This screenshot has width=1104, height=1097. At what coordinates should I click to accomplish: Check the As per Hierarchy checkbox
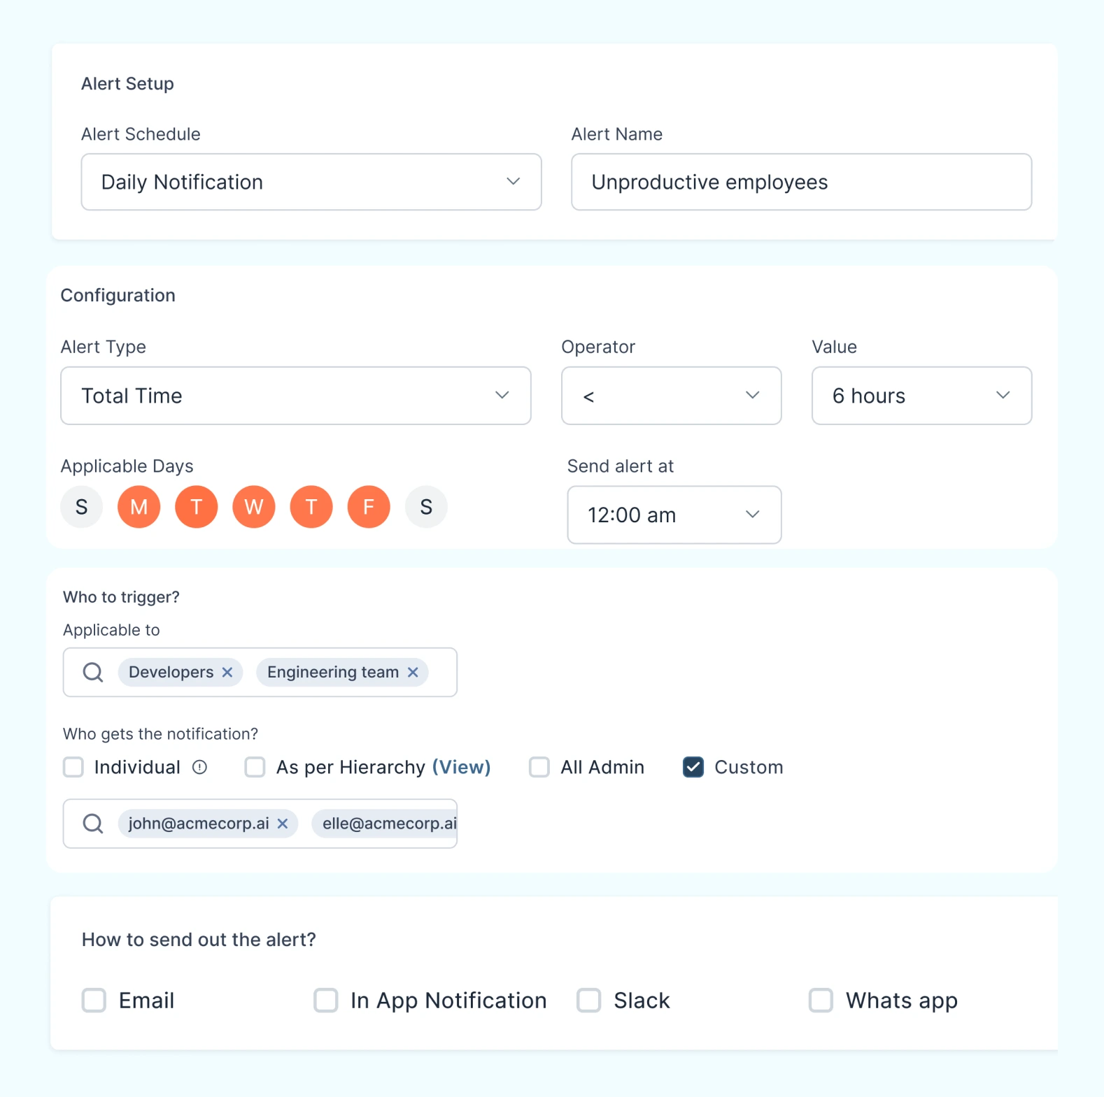pos(255,767)
